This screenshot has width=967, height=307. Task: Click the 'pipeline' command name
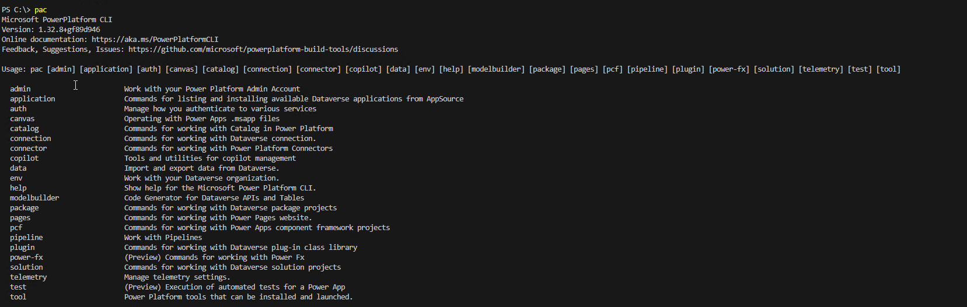click(26, 238)
